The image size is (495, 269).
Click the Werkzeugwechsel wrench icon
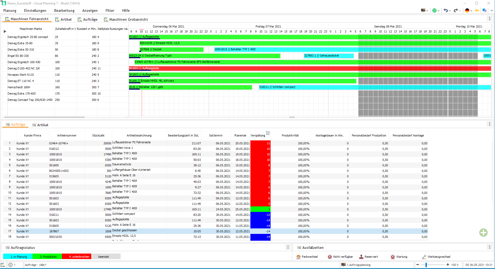click(424, 257)
